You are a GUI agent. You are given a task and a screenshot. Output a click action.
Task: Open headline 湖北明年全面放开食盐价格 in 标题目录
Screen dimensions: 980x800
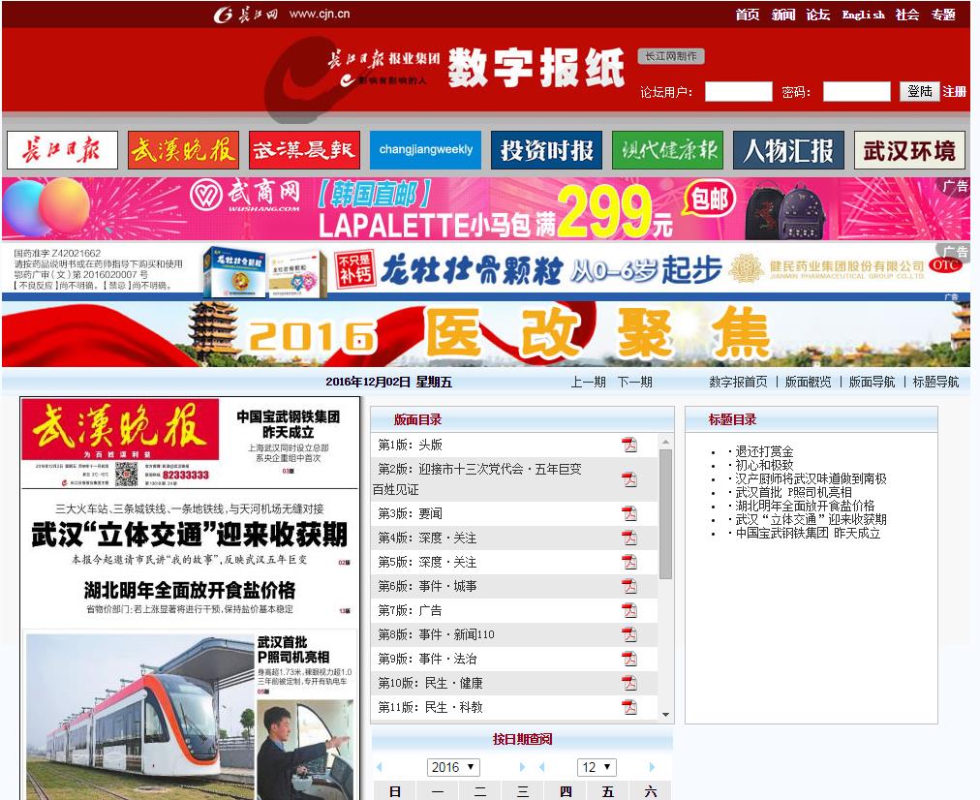tap(805, 506)
